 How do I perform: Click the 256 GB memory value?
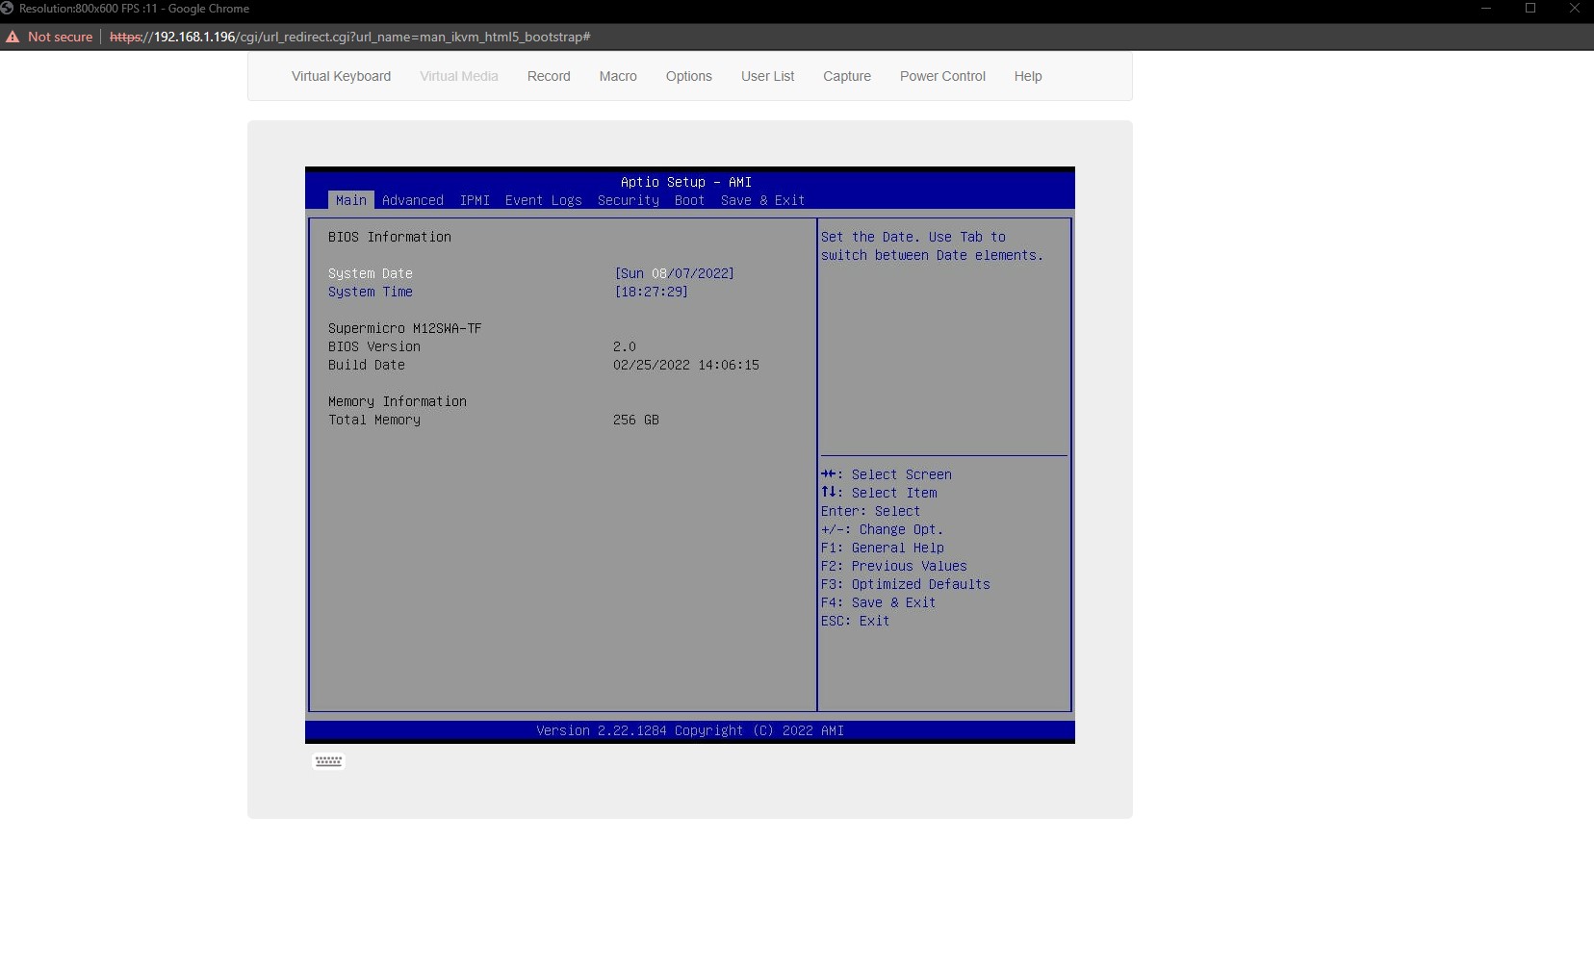pos(636,420)
